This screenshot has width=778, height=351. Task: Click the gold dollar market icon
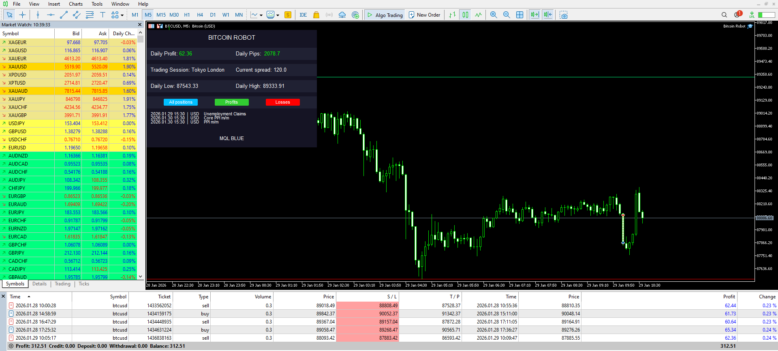288,15
